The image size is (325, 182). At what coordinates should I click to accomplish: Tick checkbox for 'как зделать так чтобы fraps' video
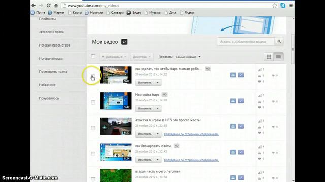coord(93,76)
